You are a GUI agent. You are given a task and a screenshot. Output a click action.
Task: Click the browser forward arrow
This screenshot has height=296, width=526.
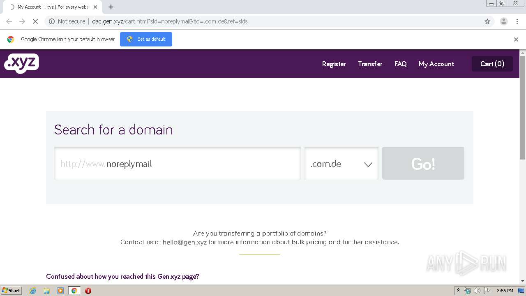[x=22, y=21]
